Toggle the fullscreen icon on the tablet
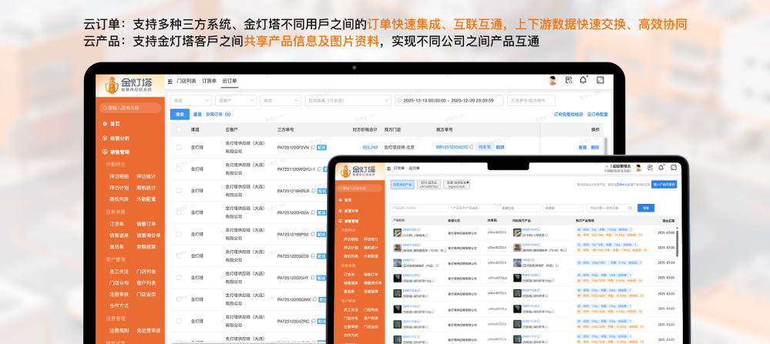The width and height of the screenshot is (770, 344). 672,168
